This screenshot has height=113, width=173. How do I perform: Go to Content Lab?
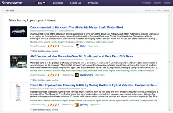point(75,3)
